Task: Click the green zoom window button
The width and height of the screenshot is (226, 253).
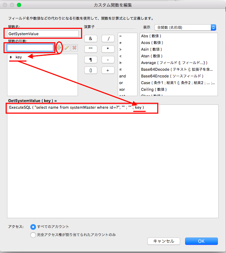Action: [x=19, y=5]
